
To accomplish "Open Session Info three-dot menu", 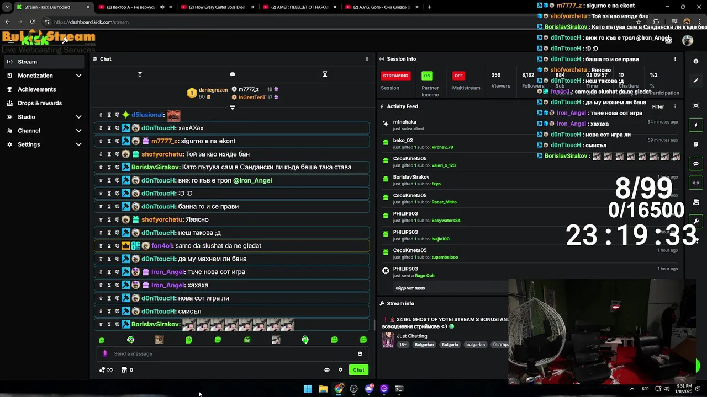I will pos(675,59).
